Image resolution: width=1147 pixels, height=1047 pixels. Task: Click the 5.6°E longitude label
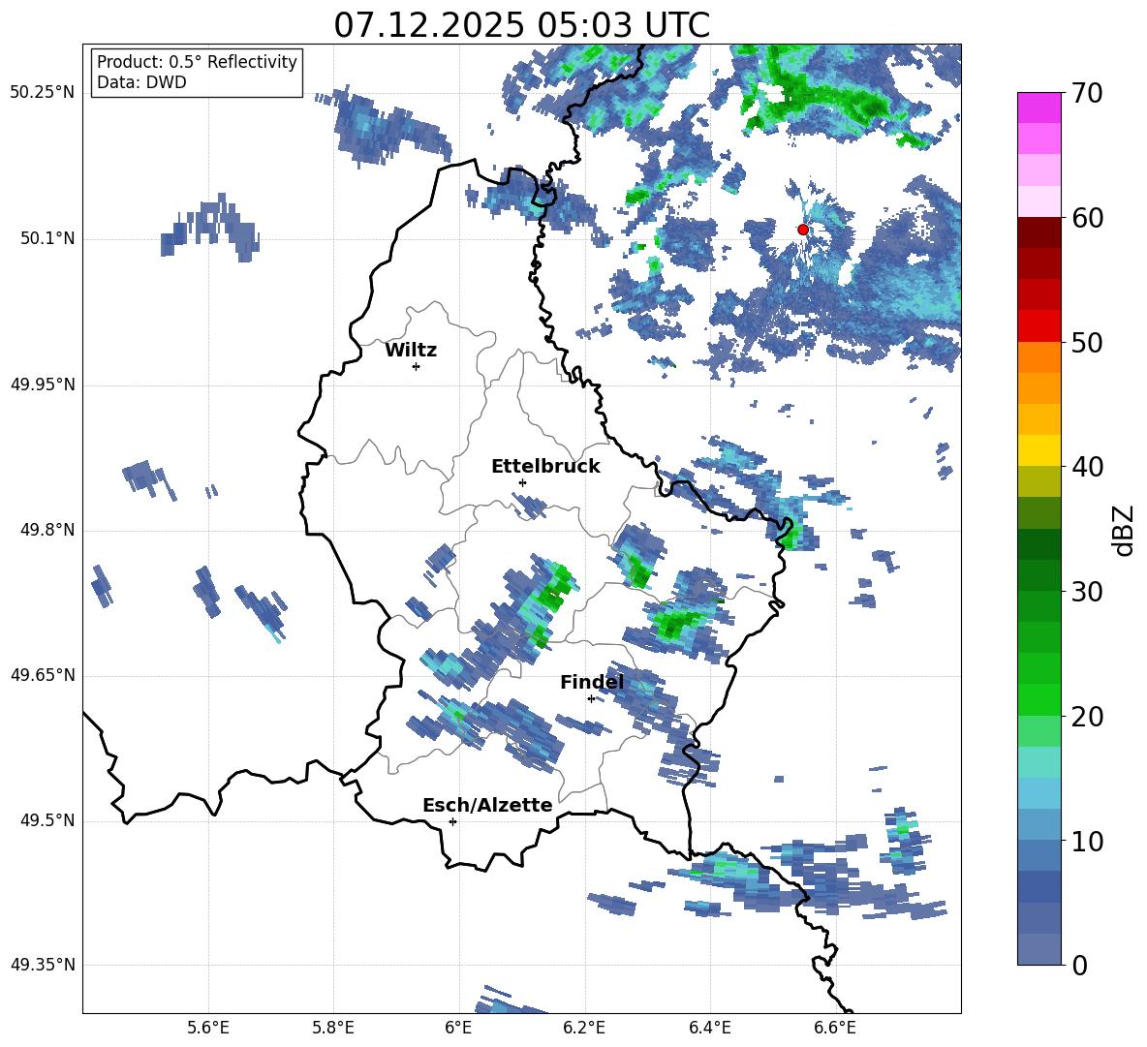[x=207, y=1028]
